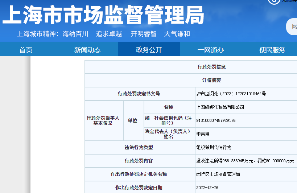
Task: Click the authority name 闵行区市场监督管理局
Action: 218,174
